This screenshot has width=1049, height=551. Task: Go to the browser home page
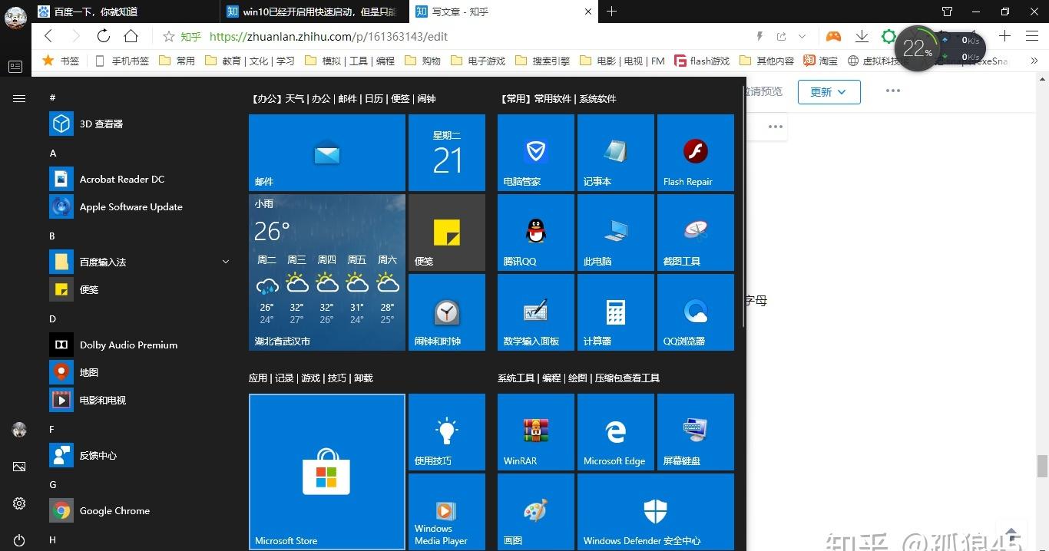(131, 36)
